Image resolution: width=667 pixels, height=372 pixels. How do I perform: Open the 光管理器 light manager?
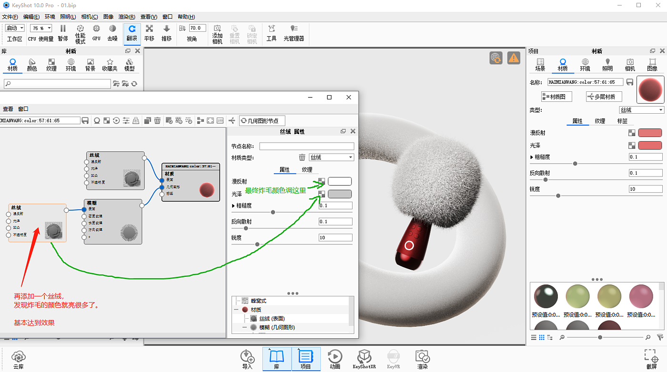point(293,33)
